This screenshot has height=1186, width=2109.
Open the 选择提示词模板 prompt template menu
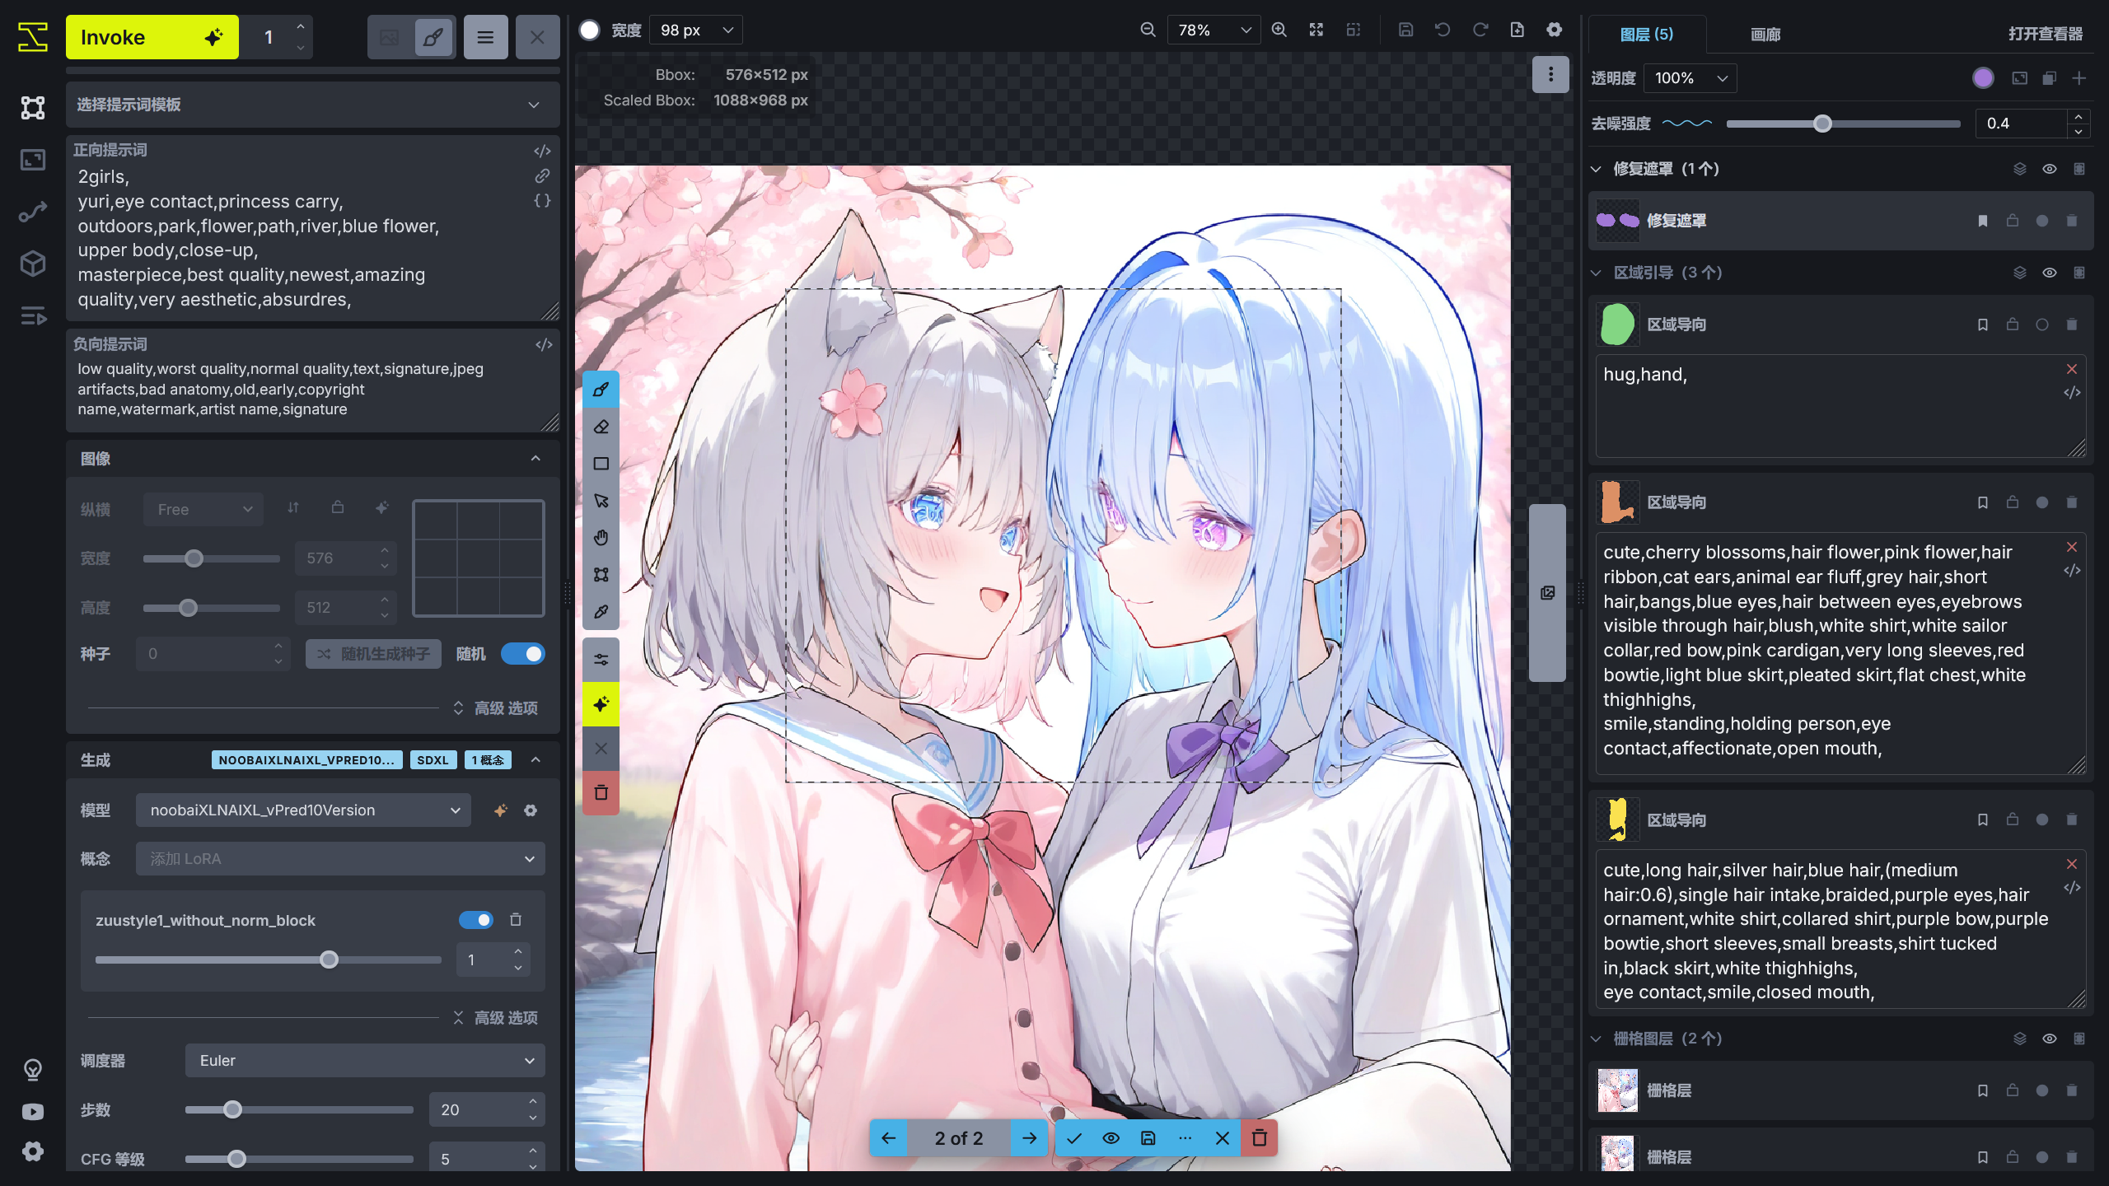(313, 105)
